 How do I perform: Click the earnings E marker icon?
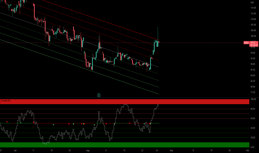tap(99, 95)
